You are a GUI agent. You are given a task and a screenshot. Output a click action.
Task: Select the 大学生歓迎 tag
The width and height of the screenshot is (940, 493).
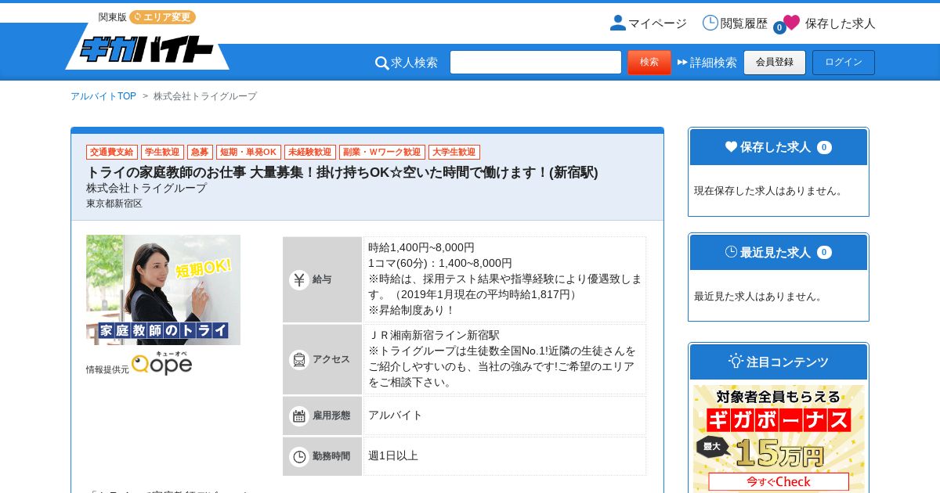(x=454, y=152)
